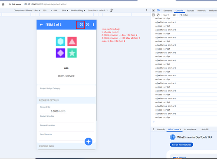Open the three-dot menu in item header
Viewport: 217px width, 159px height.
pos(93,25)
